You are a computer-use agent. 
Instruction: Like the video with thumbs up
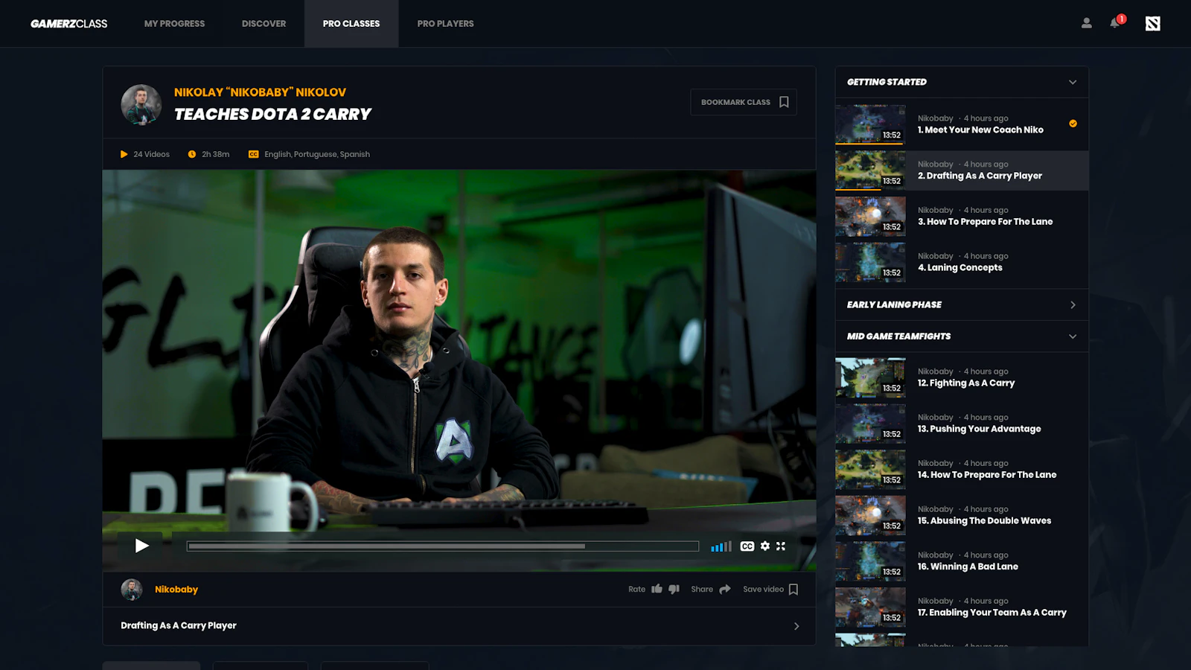(x=657, y=589)
